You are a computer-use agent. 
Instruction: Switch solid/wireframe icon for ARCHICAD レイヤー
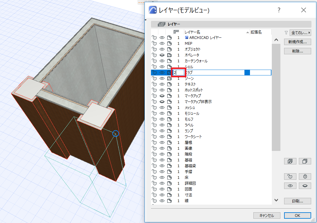(169, 38)
